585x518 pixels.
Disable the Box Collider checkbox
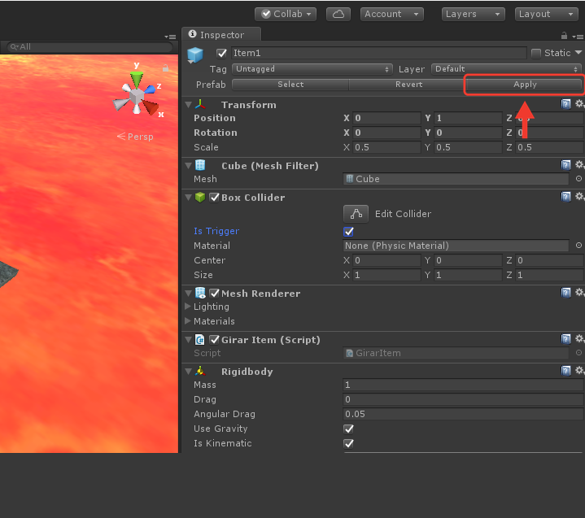214,198
